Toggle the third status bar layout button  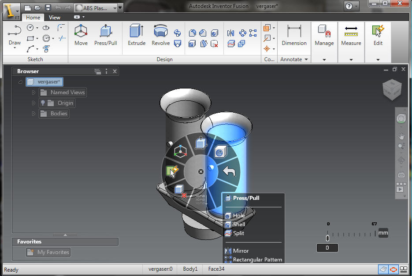click(403, 269)
